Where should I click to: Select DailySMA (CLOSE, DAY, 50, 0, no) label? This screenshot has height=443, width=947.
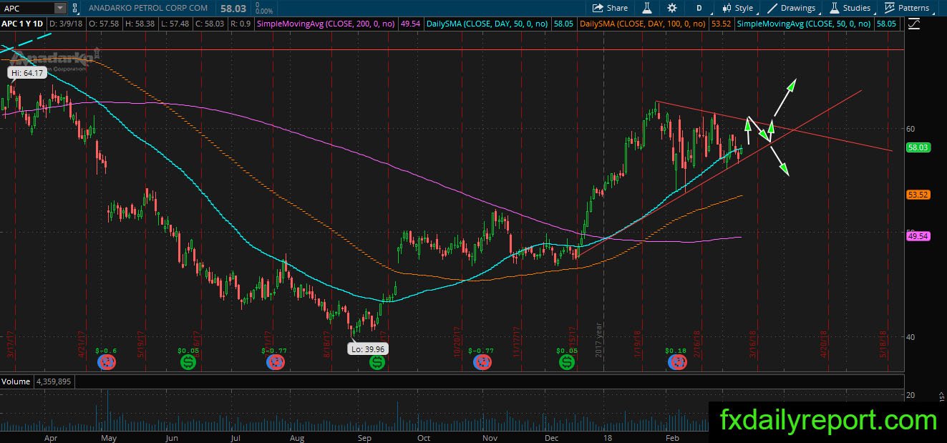pyautogui.click(x=487, y=24)
